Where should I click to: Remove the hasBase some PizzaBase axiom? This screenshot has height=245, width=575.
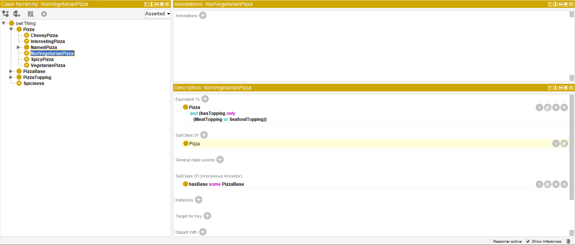coord(556,184)
